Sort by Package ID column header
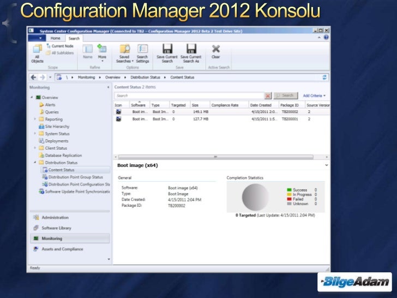This screenshot has width=397, height=298. [292, 105]
